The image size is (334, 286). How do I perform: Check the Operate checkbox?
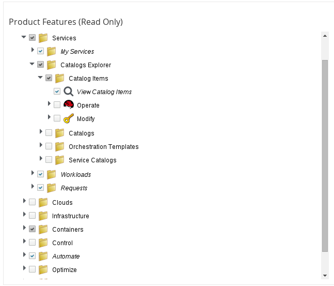tap(57, 105)
